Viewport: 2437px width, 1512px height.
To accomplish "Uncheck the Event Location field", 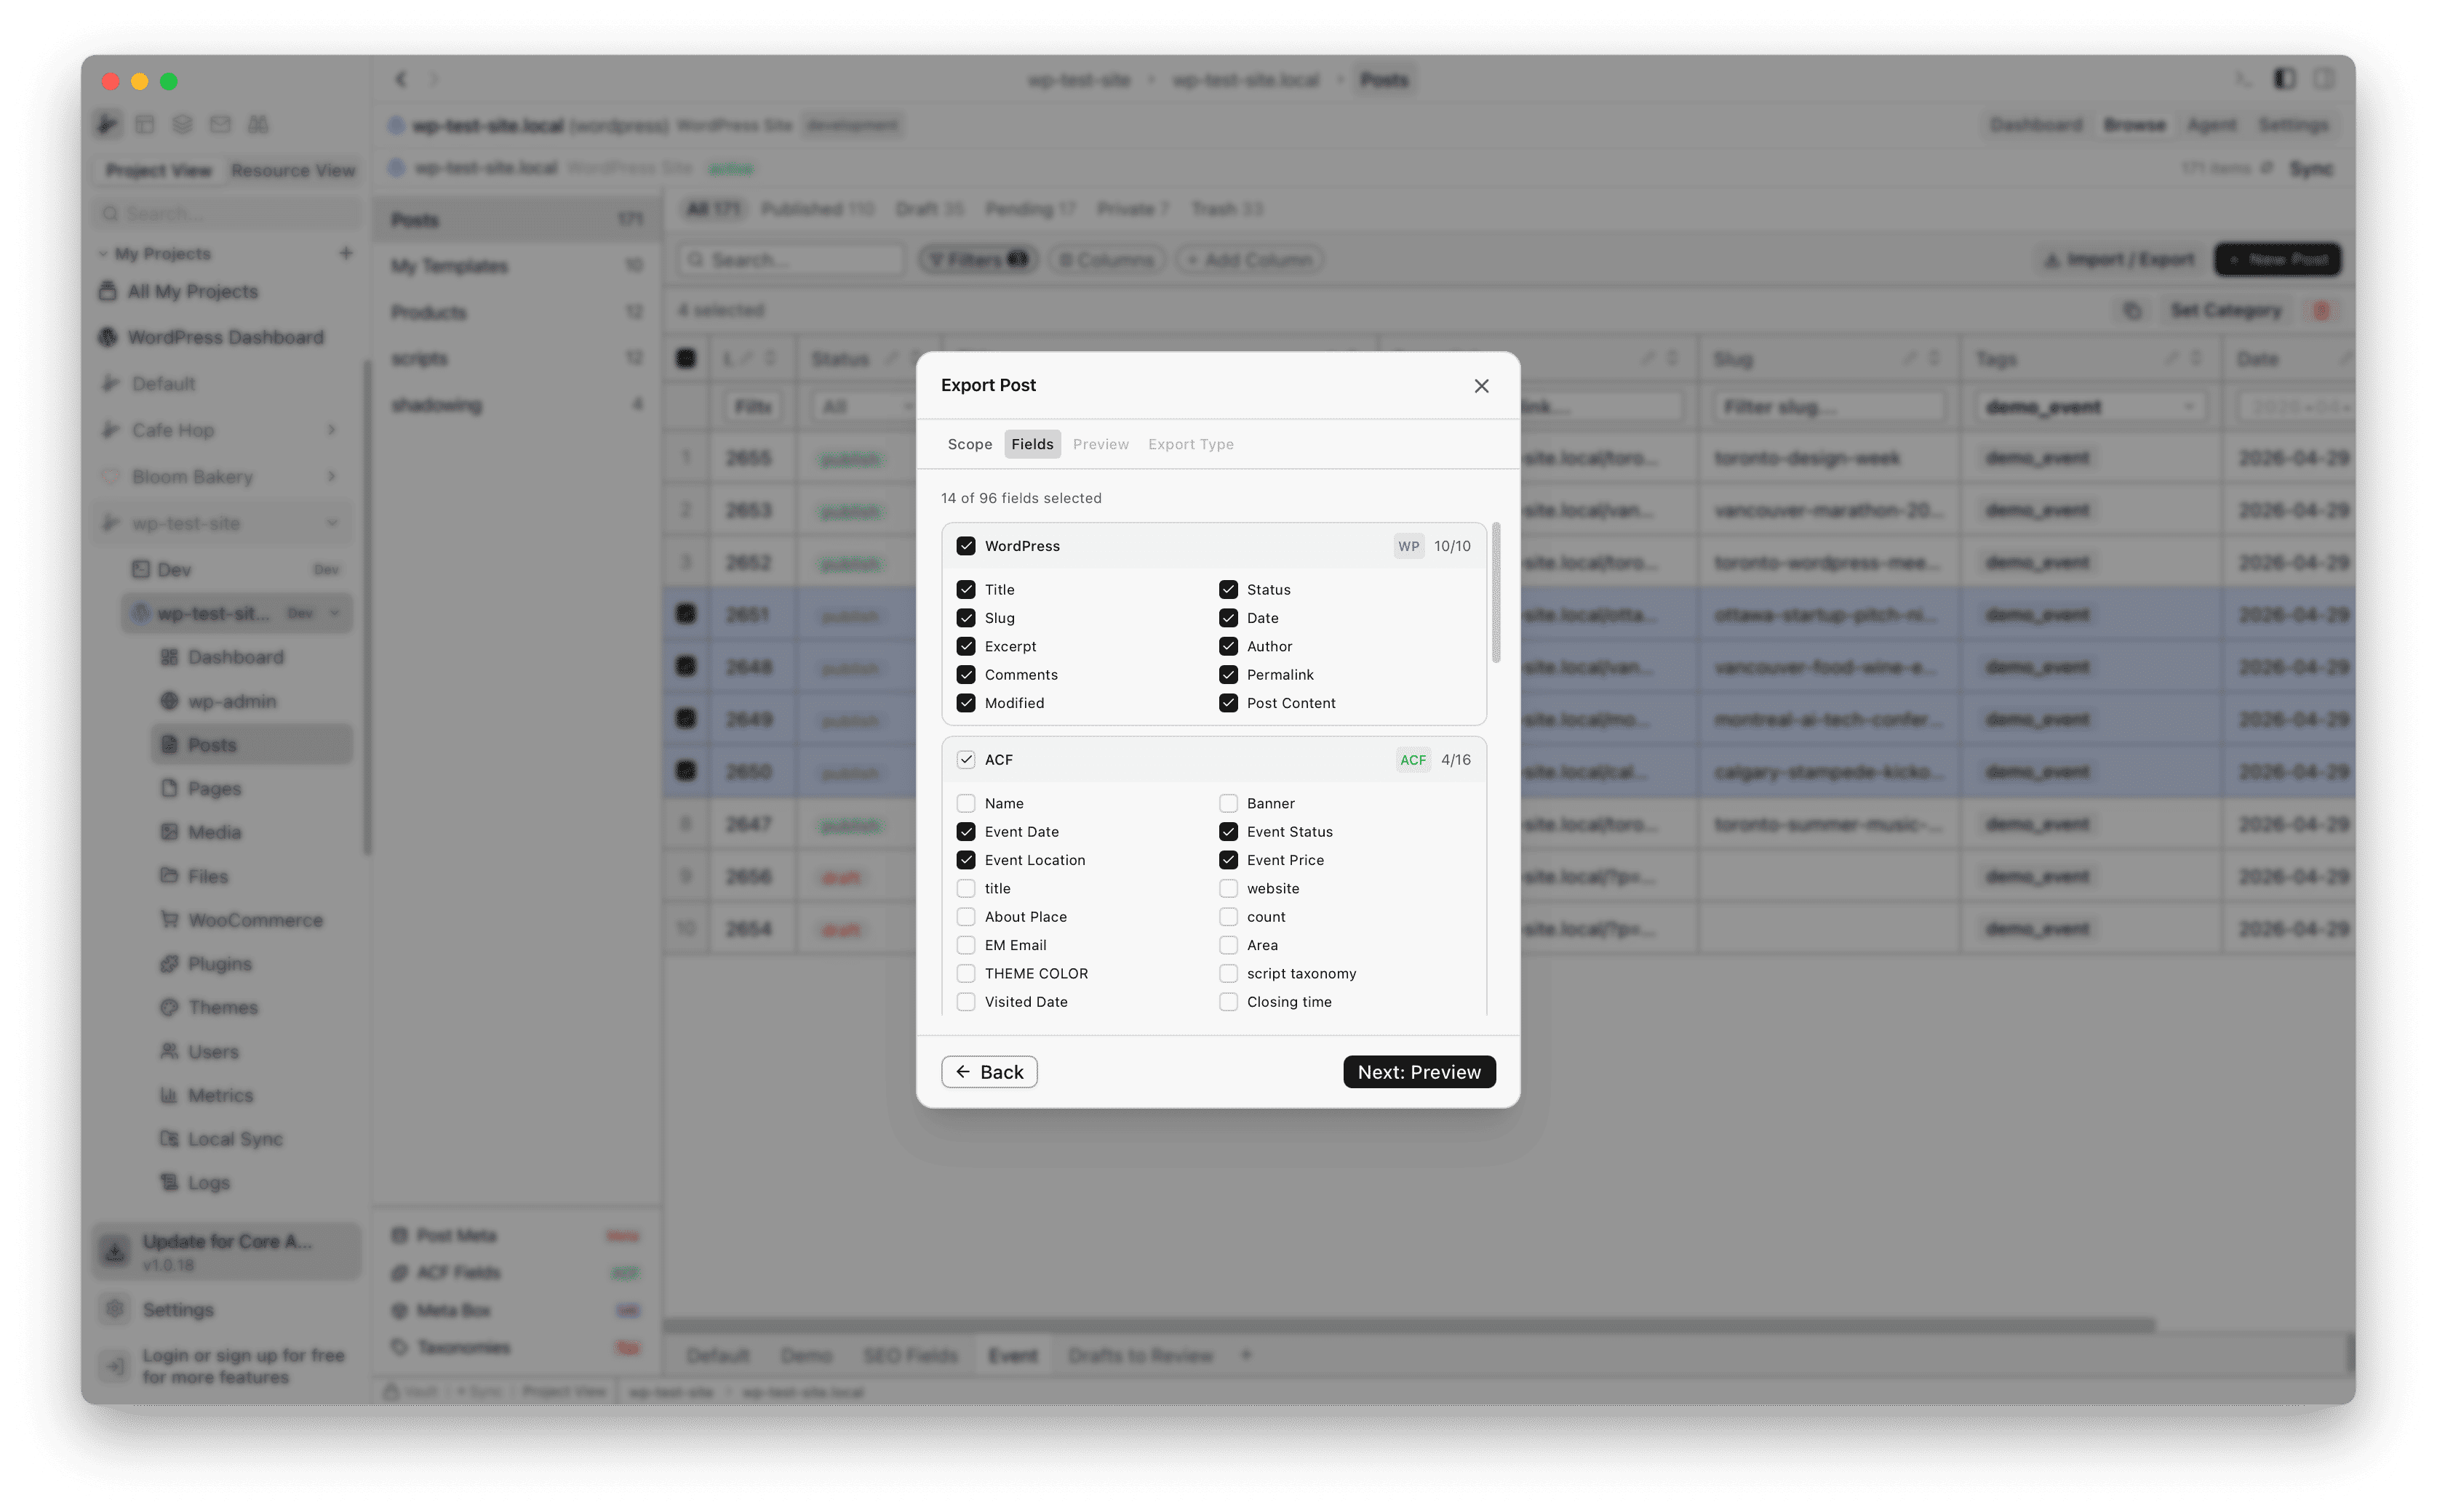I will (966, 860).
